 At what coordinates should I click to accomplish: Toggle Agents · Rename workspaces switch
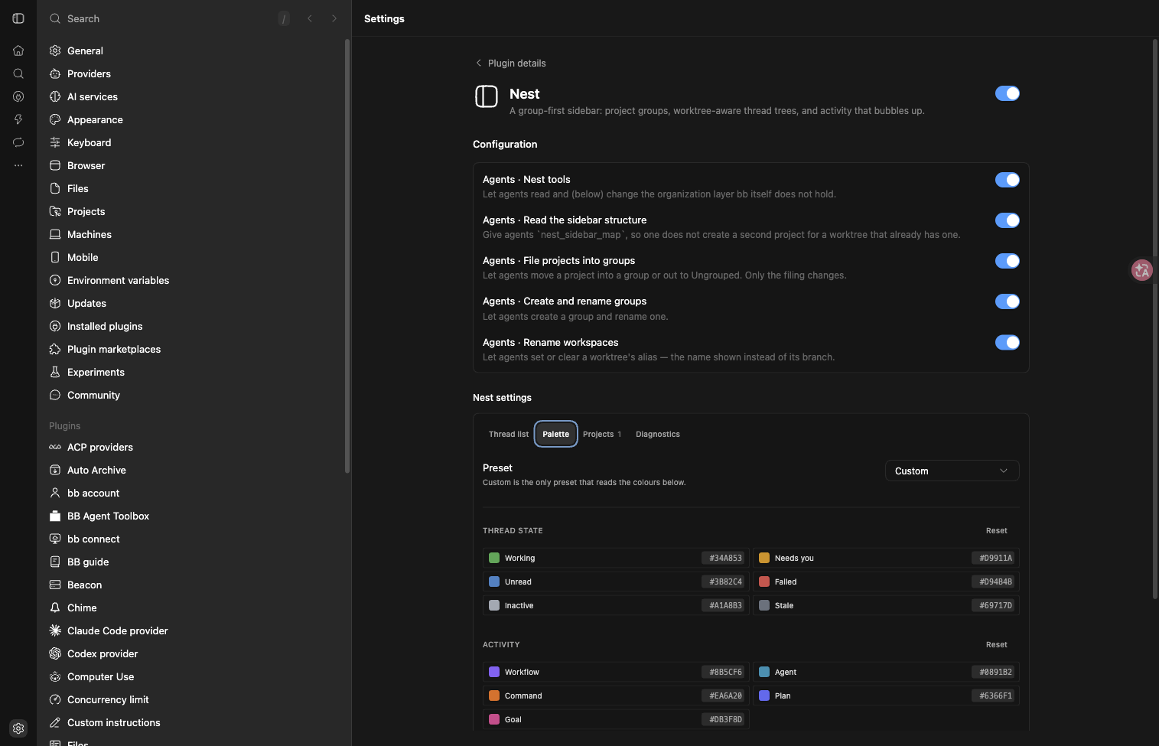click(1008, 343)
